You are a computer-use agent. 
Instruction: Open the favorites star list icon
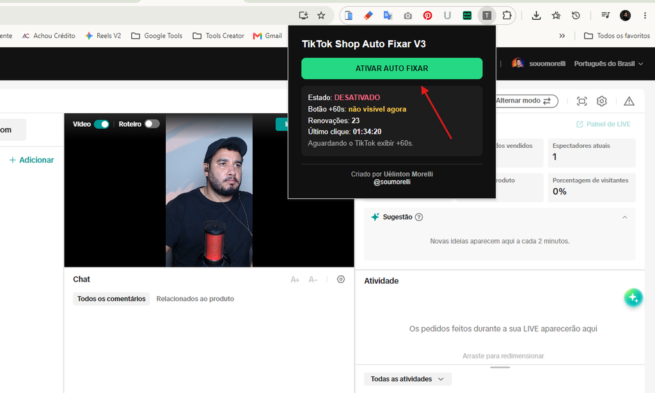pos(556,15)
